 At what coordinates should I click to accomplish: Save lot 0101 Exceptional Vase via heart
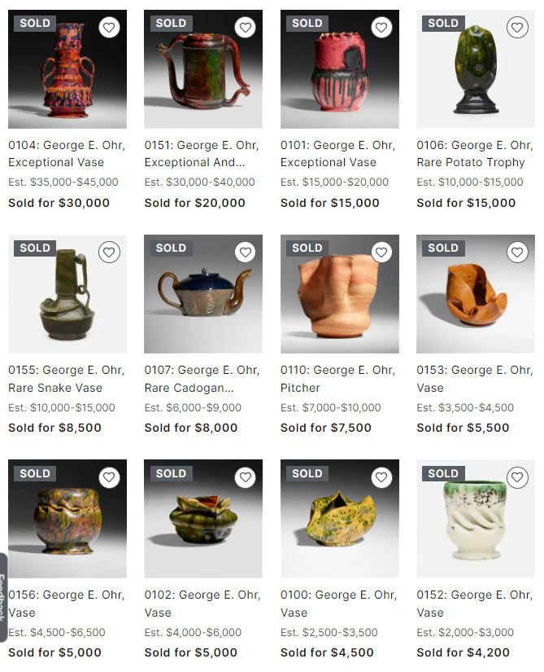tap(381, 28)
